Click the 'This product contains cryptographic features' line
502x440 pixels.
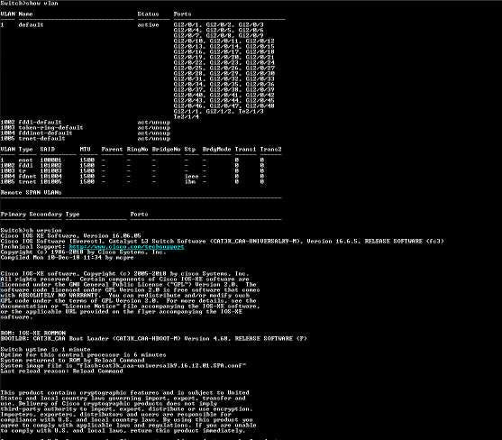coord(125,392)
